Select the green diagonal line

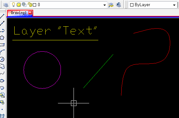98,71
